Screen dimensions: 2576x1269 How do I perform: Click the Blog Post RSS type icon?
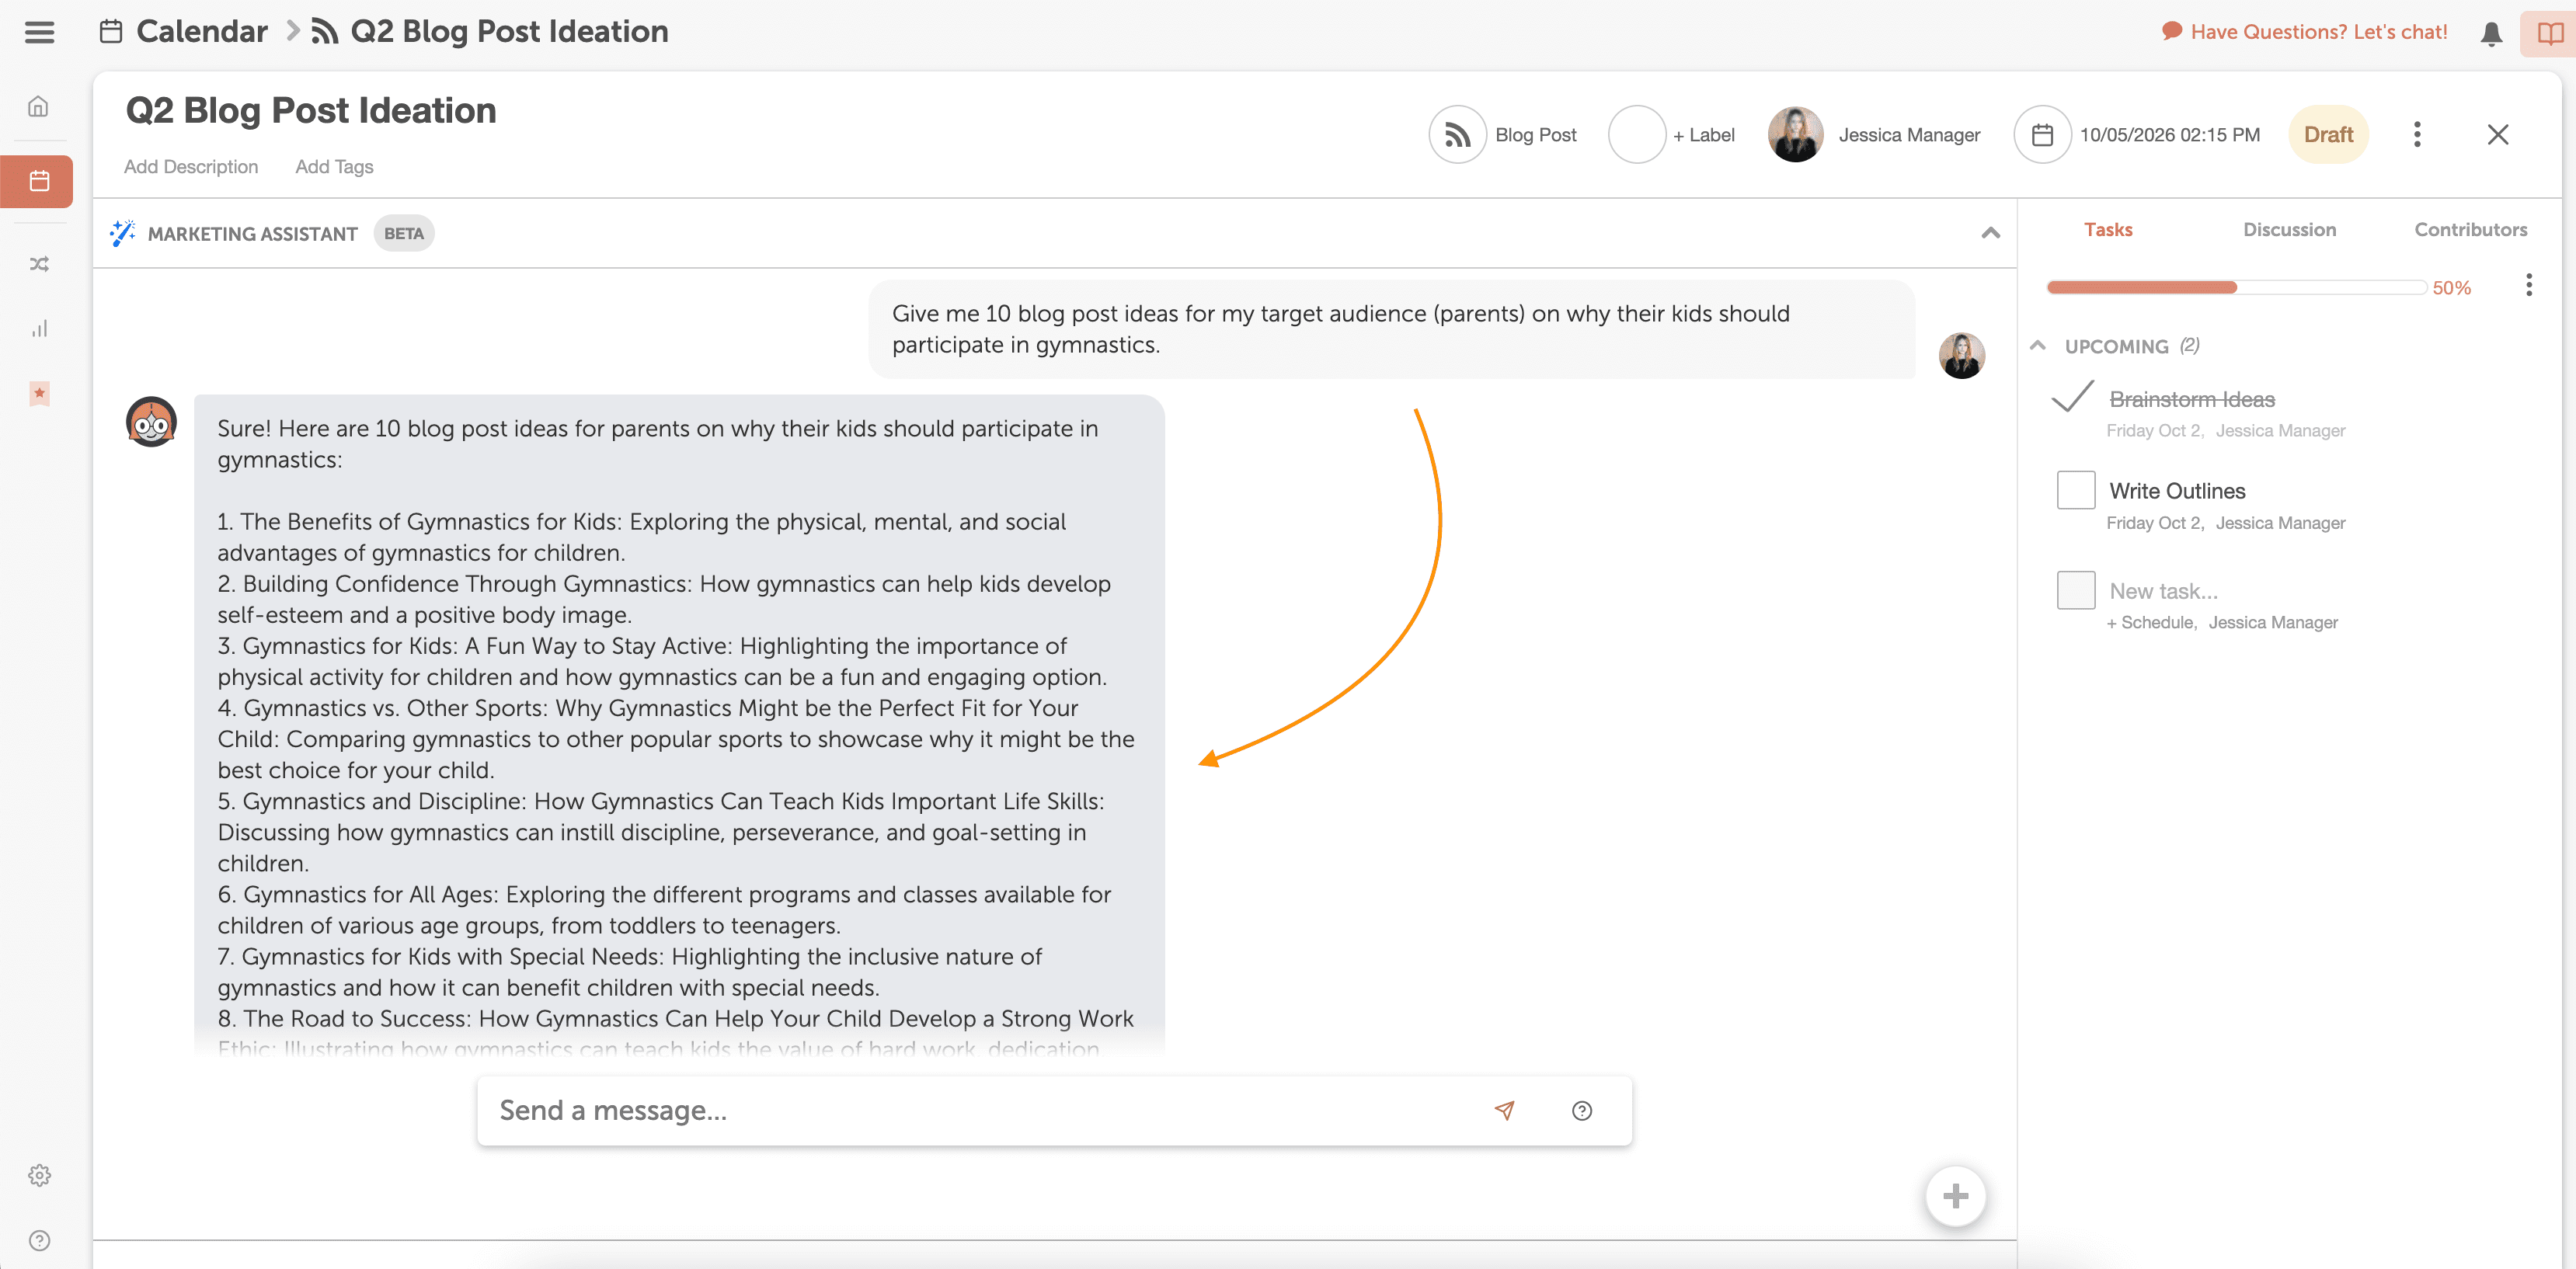click(1457, 134)
